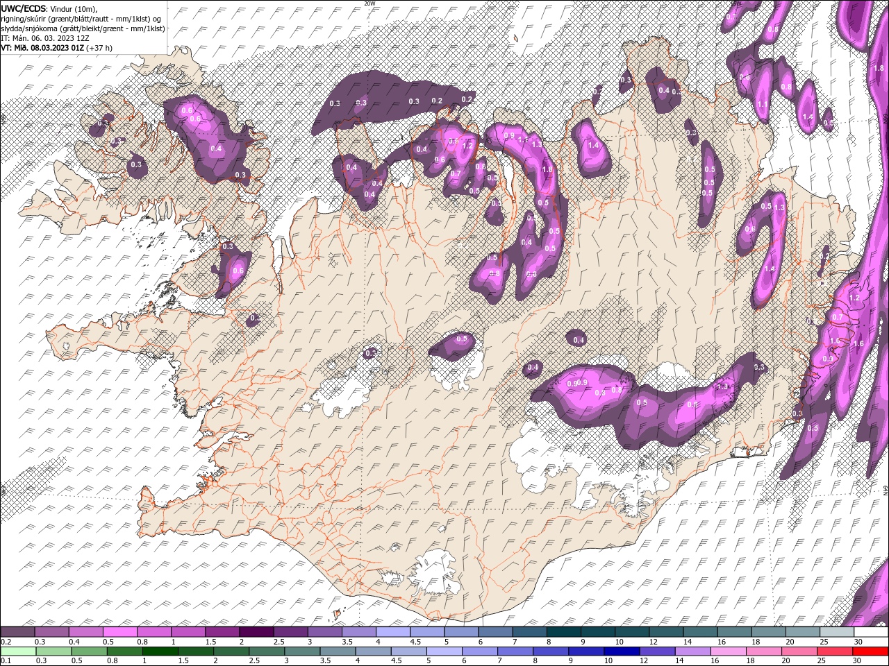Click the lavender 4 swatch on snow scale
The height and width of the screenshot is (666, 889).
tap(392, 632)
